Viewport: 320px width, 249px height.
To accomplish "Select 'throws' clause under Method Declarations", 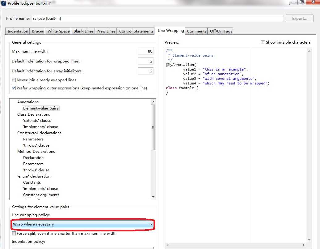I will pos(36,170).
